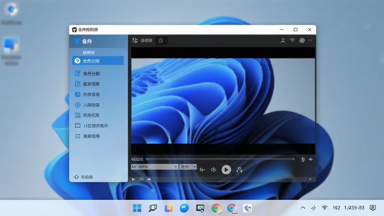Click the taskbar clock showing 1,439-93
This screenshot has height=216, width=384.
point(354,208)
